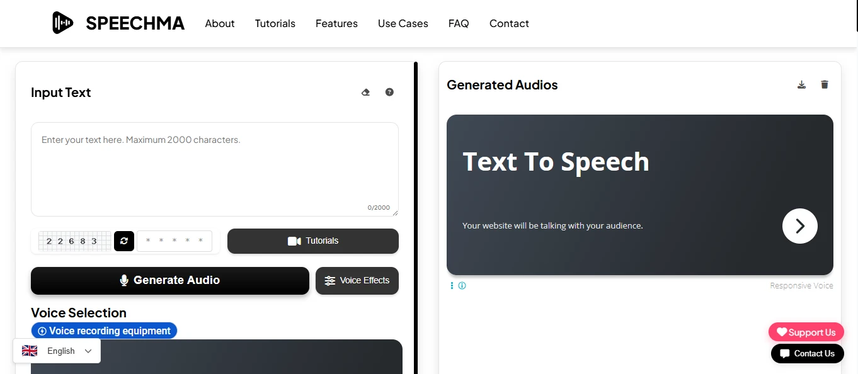Open Voice Effects settings
This screenshot has height=374, width=858.
coord(357,281)
